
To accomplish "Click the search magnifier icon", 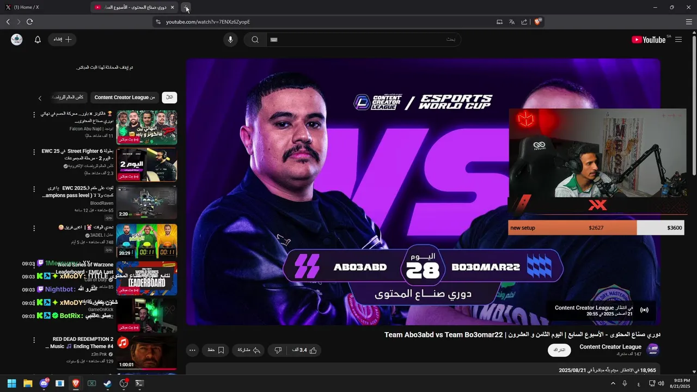I will click(x=255, y=40).
